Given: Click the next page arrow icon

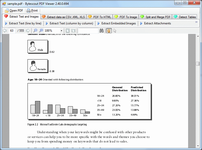Looking at the screenshot, I should point(28,31).
